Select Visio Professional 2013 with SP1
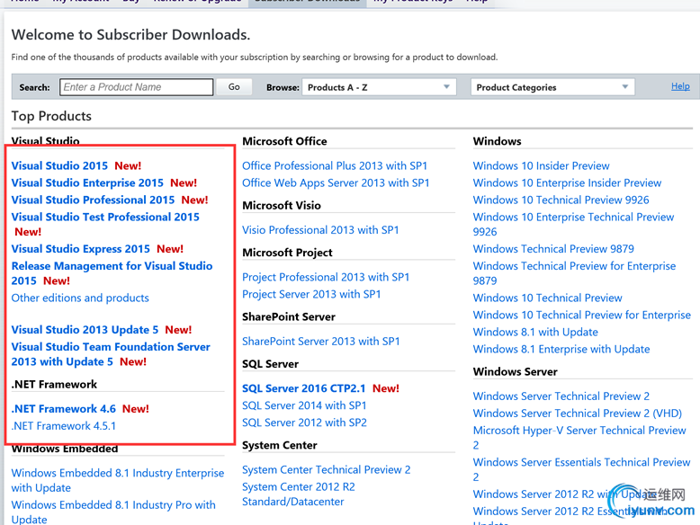This screenshot has height=525, width=700. tap(320, 229)
